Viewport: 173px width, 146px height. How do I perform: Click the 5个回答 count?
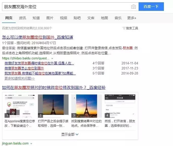(98, 73)
